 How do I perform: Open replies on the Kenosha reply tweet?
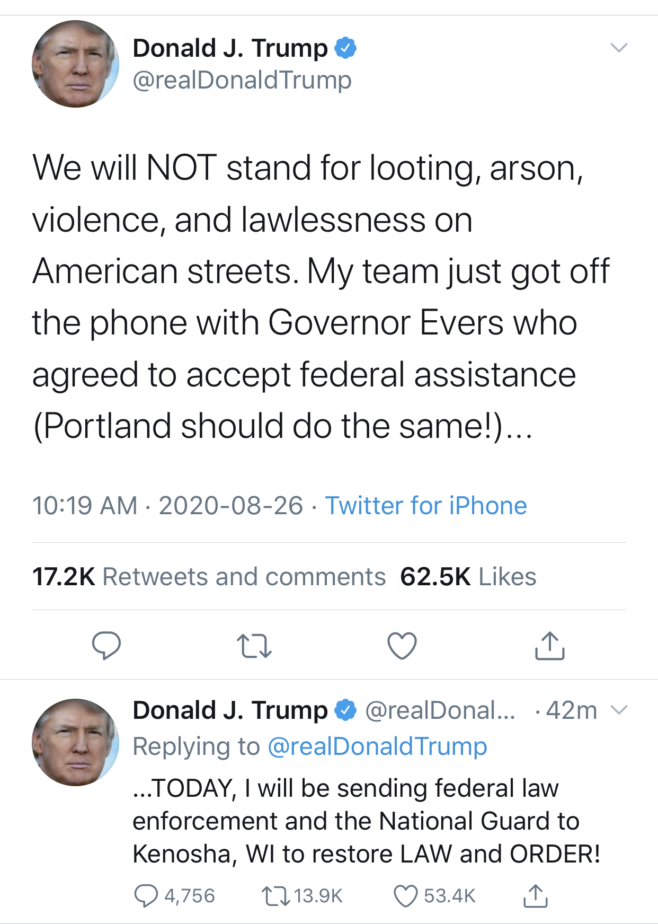146,896
